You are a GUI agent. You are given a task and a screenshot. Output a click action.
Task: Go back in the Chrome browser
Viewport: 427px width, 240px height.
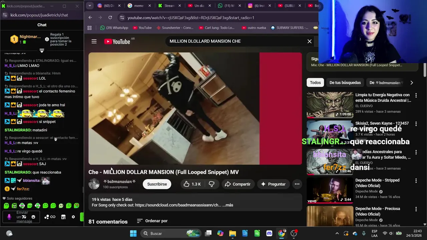(90, 18)
